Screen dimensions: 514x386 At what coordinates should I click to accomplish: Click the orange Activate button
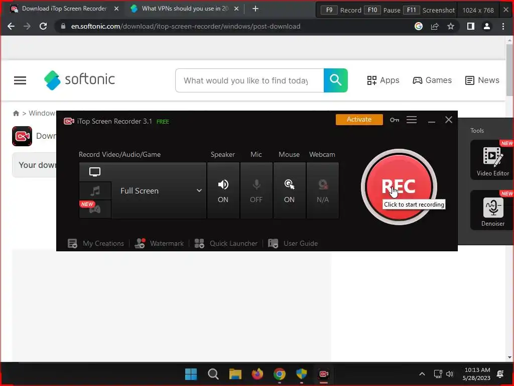359,120
